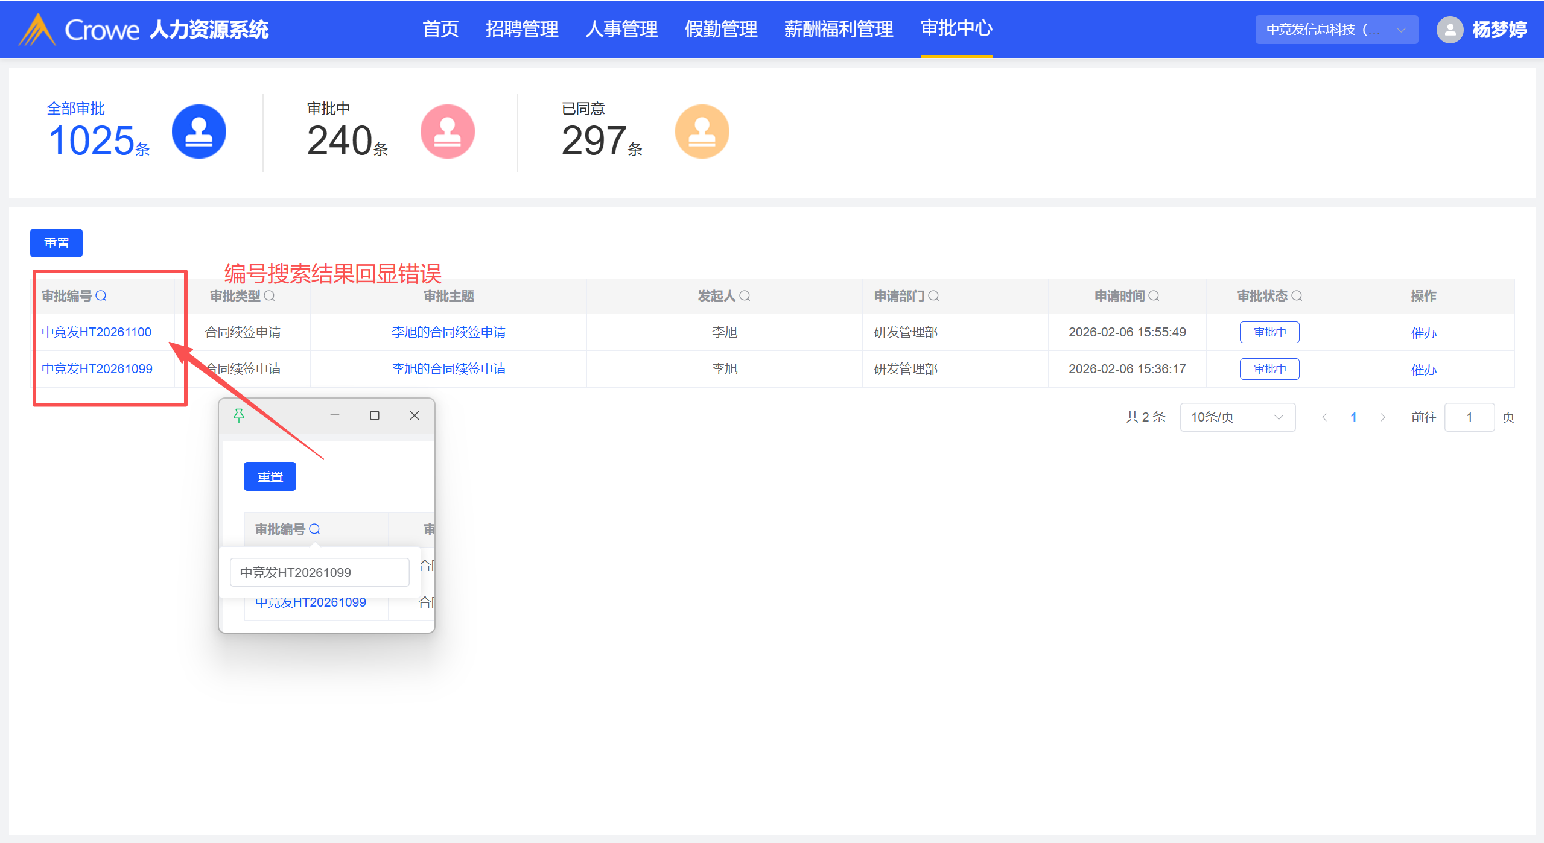Click the 前往 page number input field
Viewport: 1544px width, 843px height.
pyautogui.click(x=1469, y=417)
